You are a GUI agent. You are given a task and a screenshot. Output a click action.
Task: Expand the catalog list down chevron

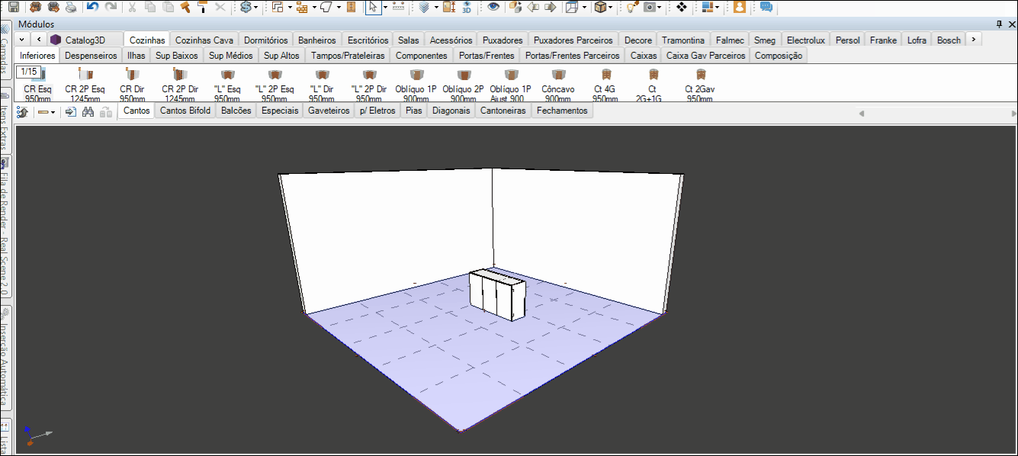coord(21,39)
